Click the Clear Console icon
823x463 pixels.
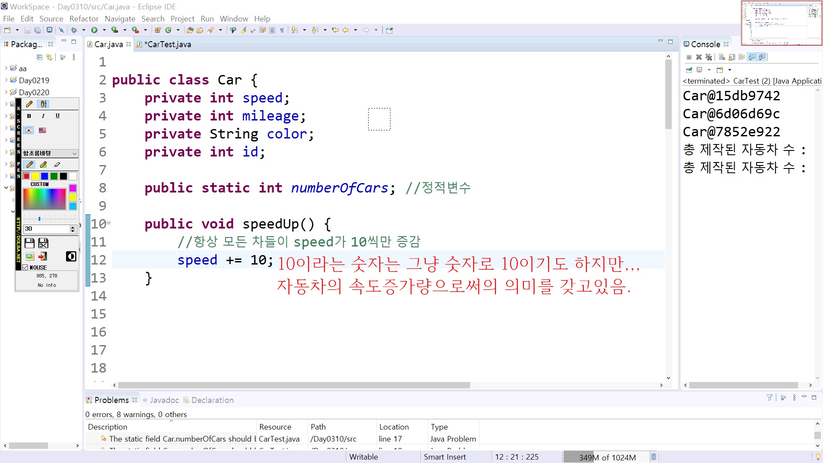point(722,57)
